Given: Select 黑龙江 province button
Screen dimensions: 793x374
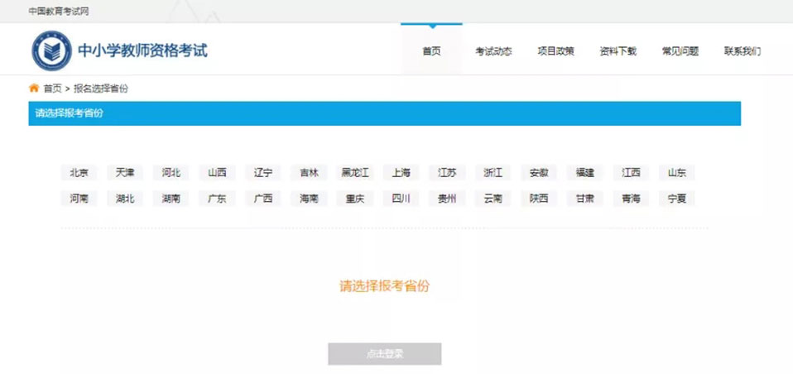Looking at the screenshot, I should click(355, 173).
